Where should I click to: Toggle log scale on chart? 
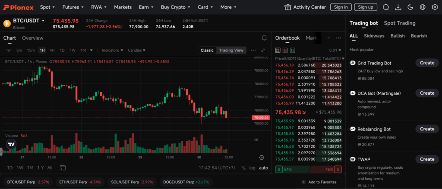pos(252,168)
